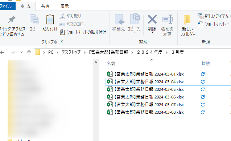Click デスクトップ in the breadcrumb

click(x=71, y=52)
